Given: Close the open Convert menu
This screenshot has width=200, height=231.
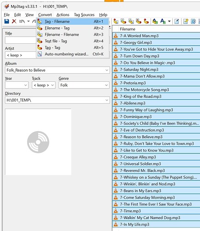Looking at the screenshot, I should (x=45, y=15).
